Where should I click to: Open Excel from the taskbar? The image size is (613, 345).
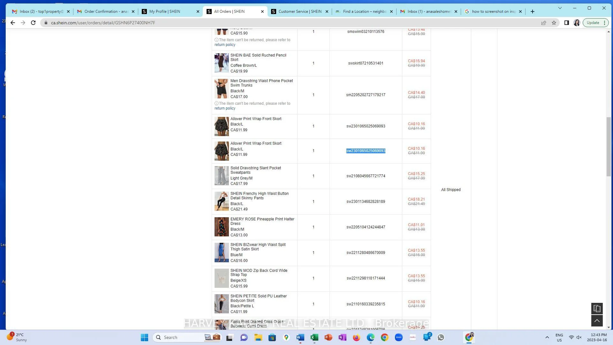point(314,337)
